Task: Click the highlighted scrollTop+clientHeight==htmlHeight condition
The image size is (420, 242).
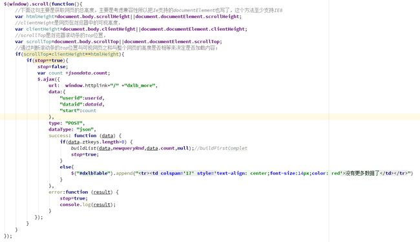Action: [x=71, y=54]
